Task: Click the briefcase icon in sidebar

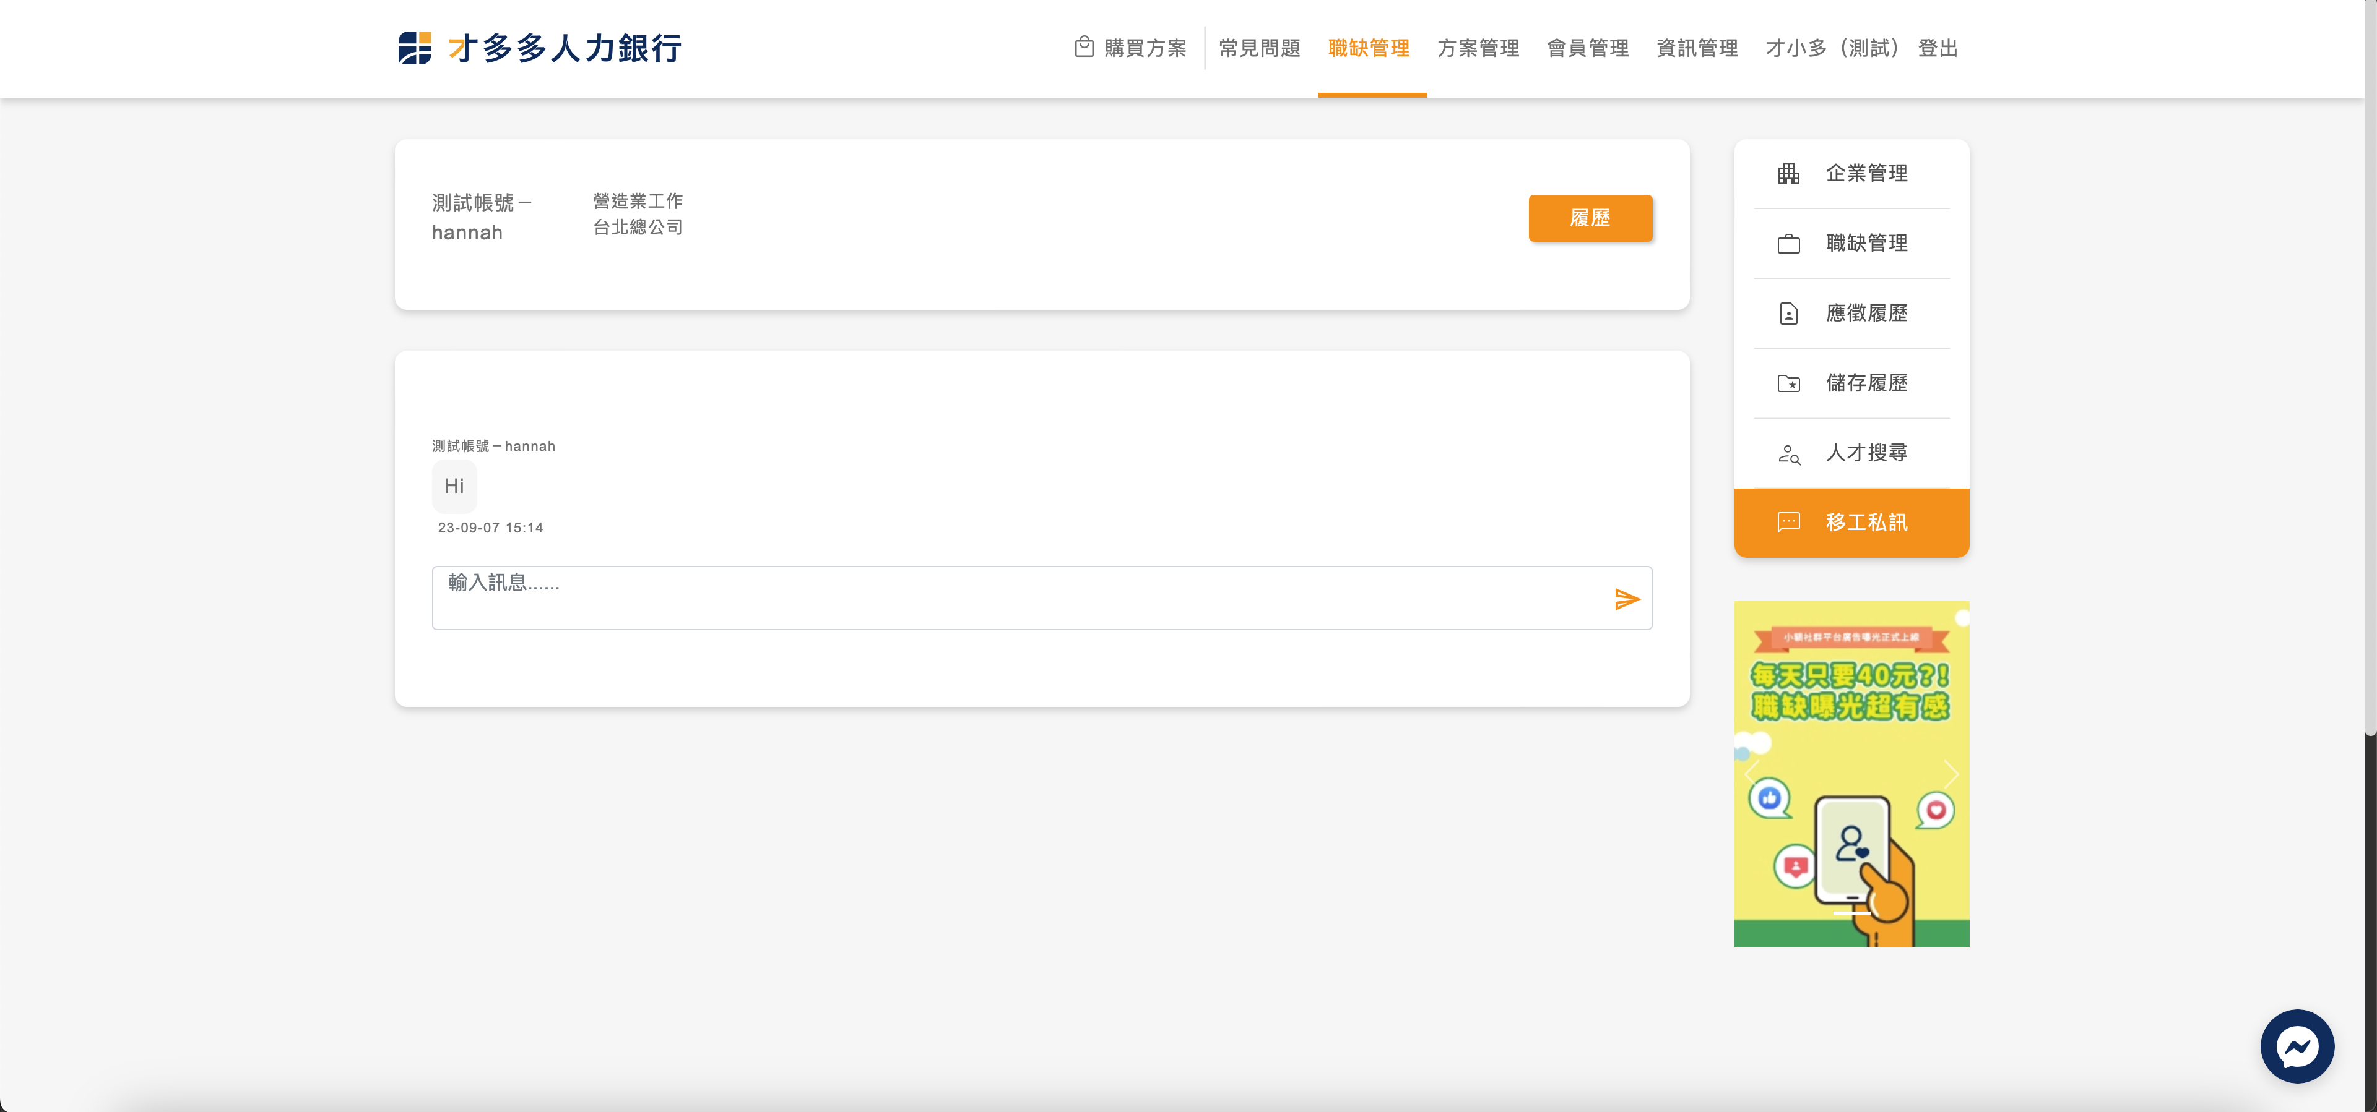Action: tap(1788, 244)
